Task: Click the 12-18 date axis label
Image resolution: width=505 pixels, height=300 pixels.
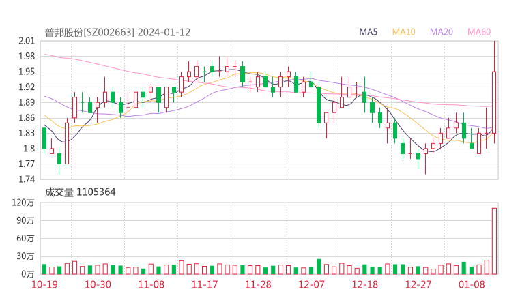Action: point(365,284)
